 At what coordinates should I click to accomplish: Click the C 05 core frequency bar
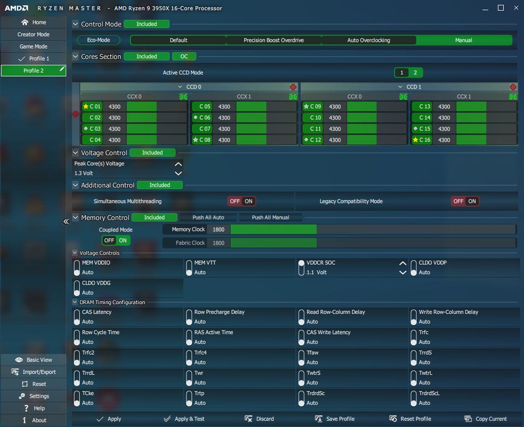(x=266, y=106)
